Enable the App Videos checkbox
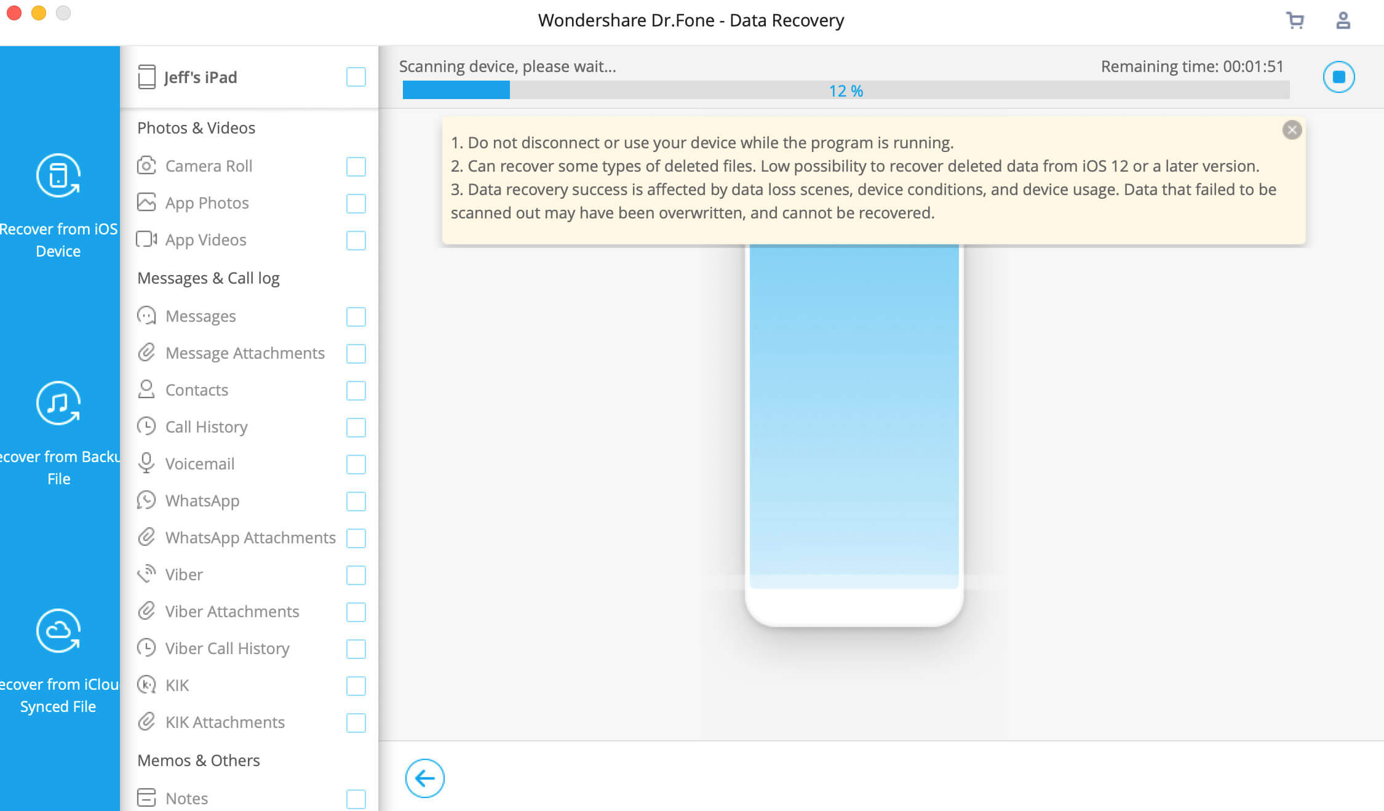Viewport: 1384px width, 811px height. (x=356, y=240)
